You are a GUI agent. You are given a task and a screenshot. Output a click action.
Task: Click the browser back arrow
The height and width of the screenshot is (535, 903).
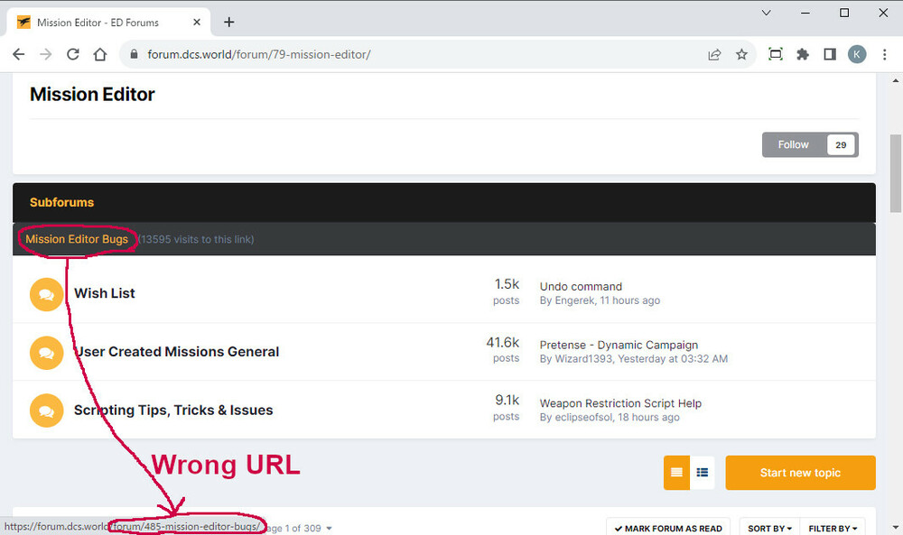18,55
